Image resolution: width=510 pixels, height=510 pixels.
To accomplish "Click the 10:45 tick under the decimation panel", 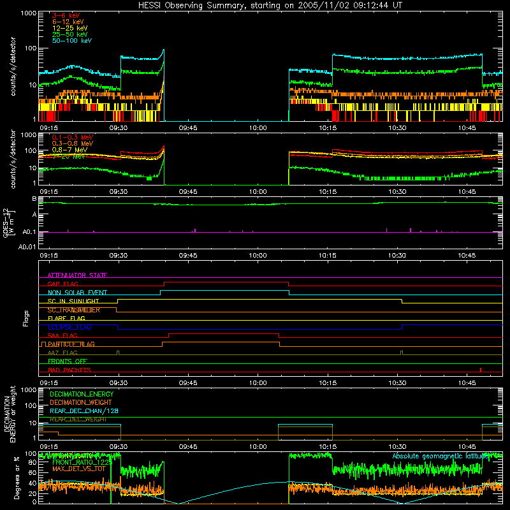I will (x=467, y=447).
